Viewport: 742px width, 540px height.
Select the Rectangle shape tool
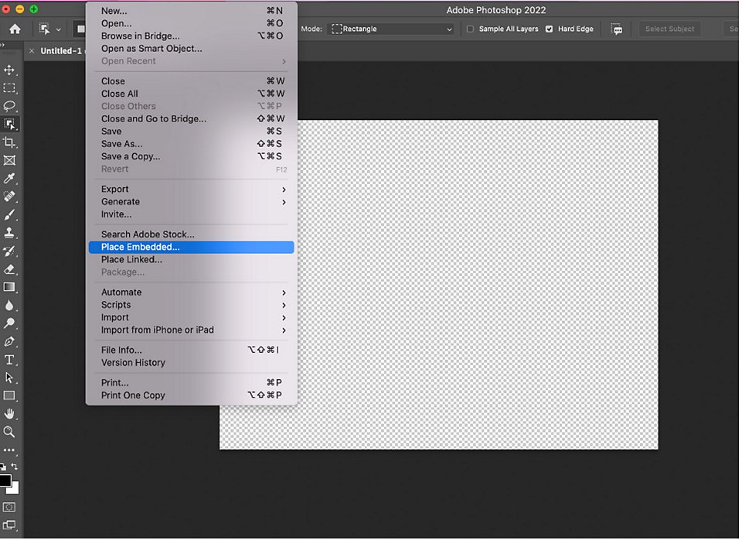pyautogui.click(x=9, y=395)
